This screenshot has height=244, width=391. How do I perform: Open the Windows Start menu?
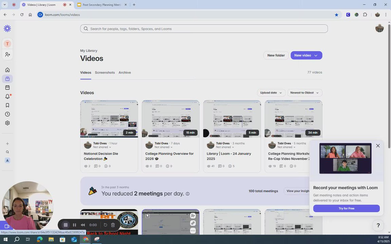5,240
